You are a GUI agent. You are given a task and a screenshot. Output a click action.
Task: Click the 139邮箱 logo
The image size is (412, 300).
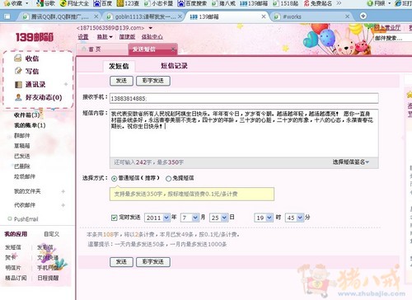[35, 37]
